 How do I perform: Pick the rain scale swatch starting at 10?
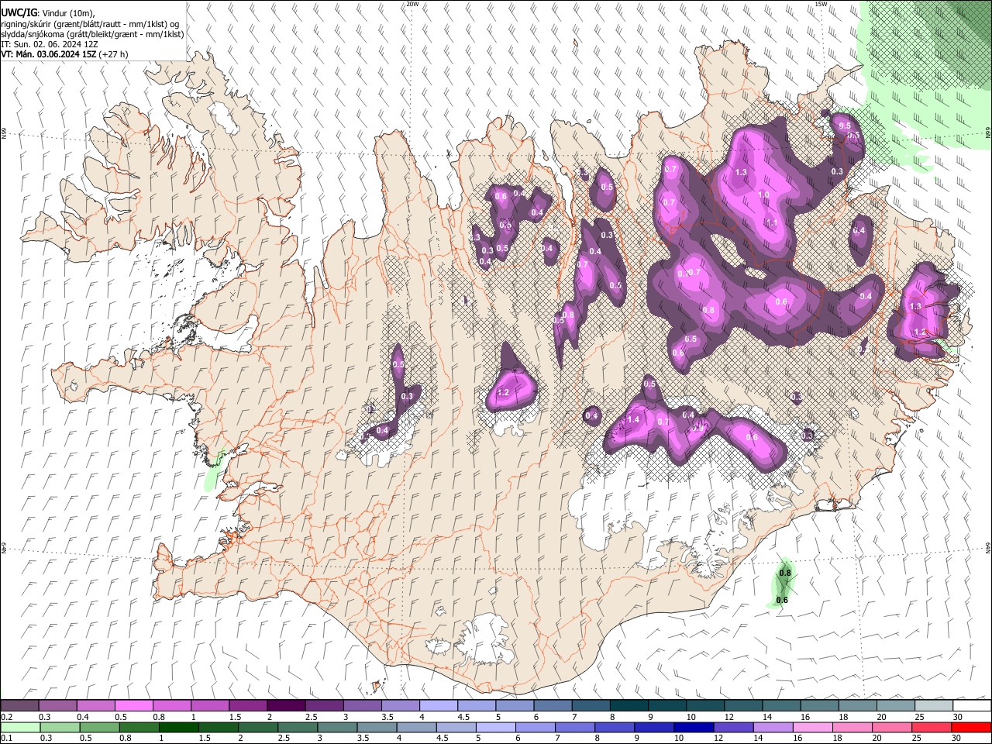693,727
